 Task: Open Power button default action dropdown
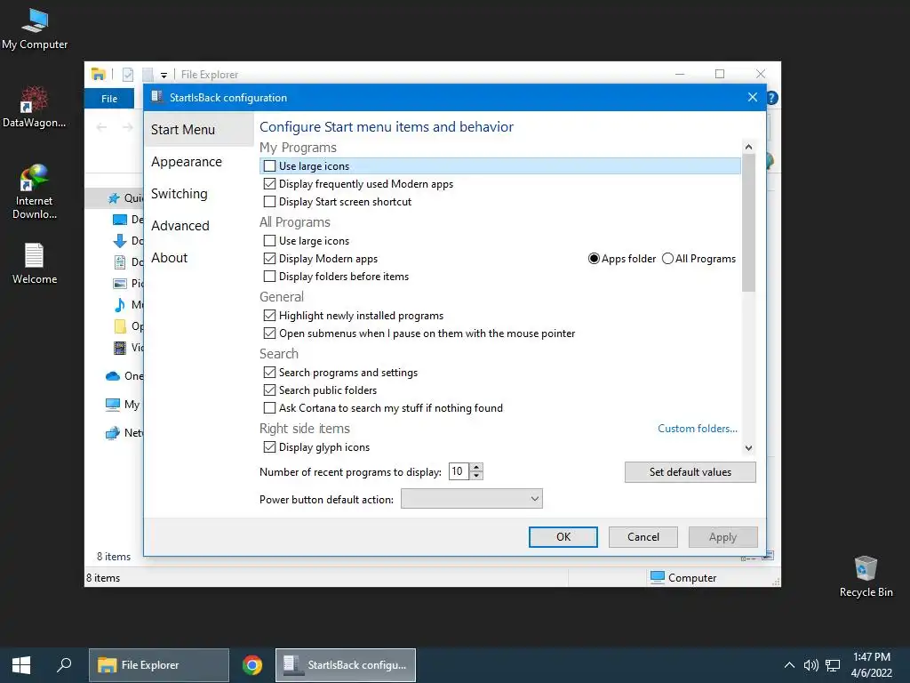coord(471,499)
